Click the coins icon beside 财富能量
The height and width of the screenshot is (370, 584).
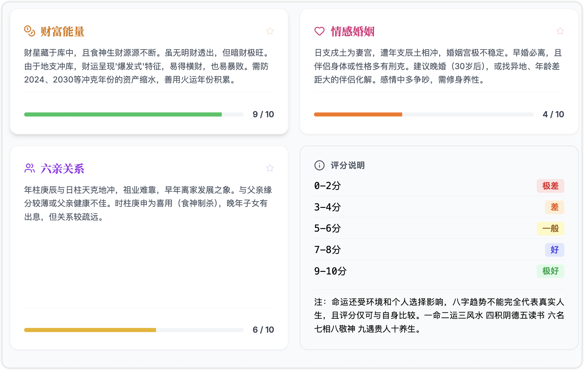coord(30,31)
